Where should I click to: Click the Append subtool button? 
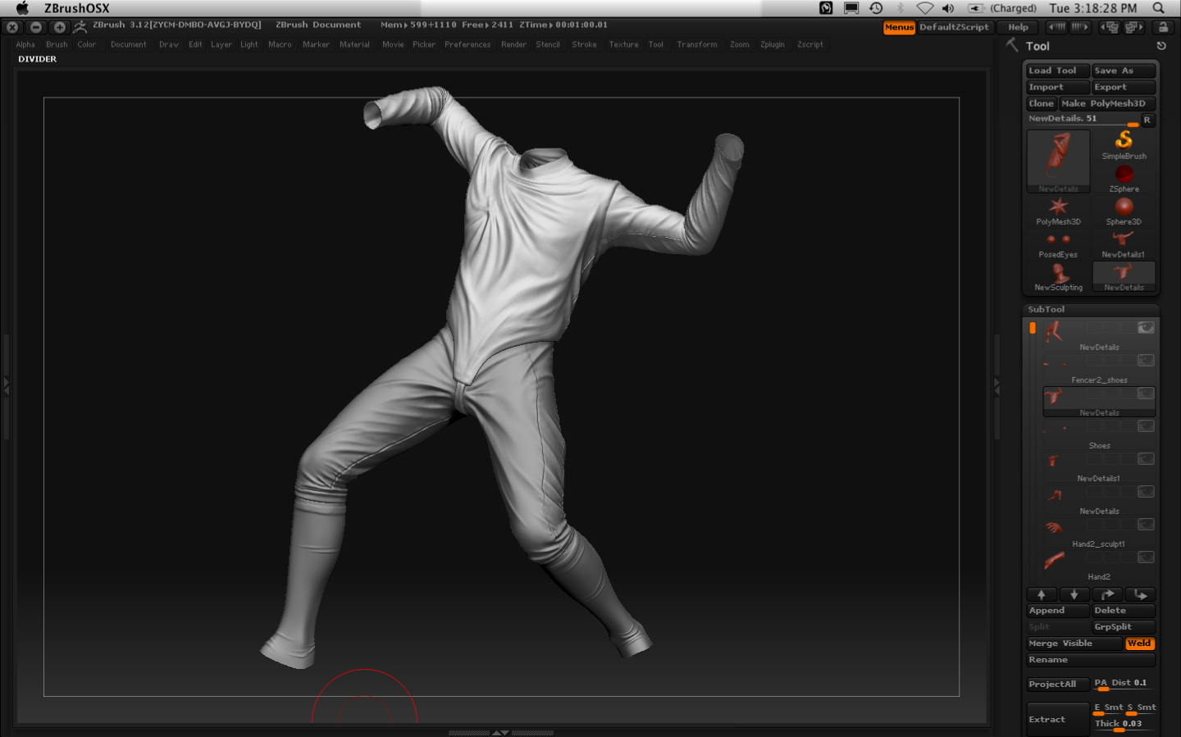click(x=1058, y=611)
